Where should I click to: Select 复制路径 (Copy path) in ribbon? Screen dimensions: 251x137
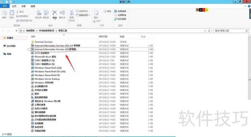coord(22,16)
